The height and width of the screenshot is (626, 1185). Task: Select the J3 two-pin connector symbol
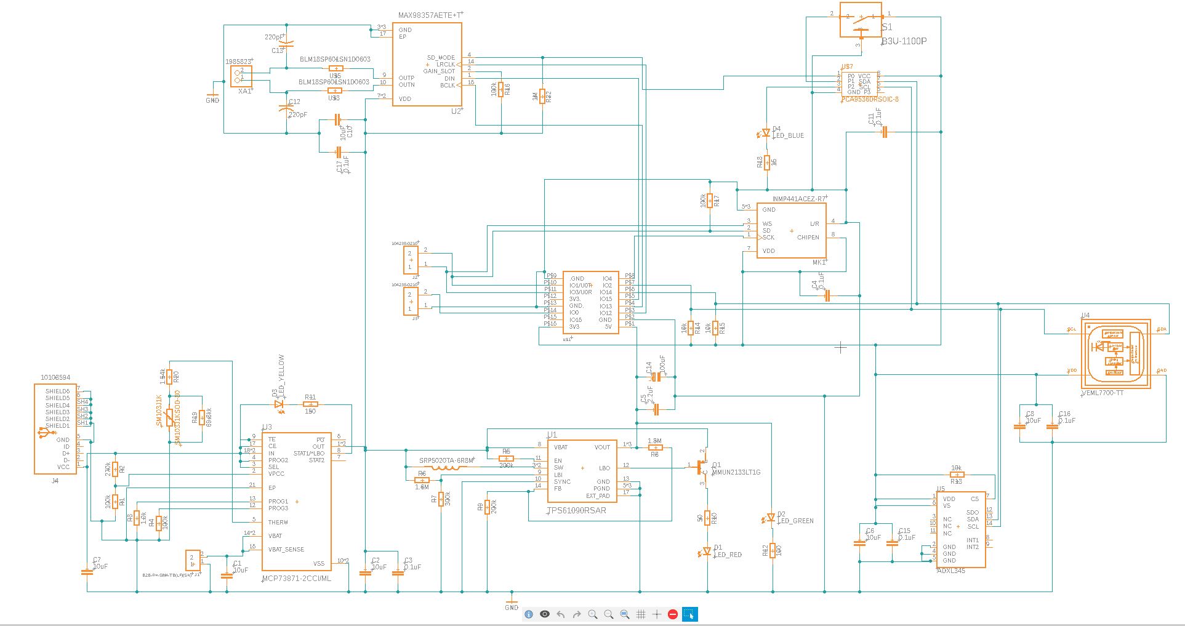click(x=411, y=302)
